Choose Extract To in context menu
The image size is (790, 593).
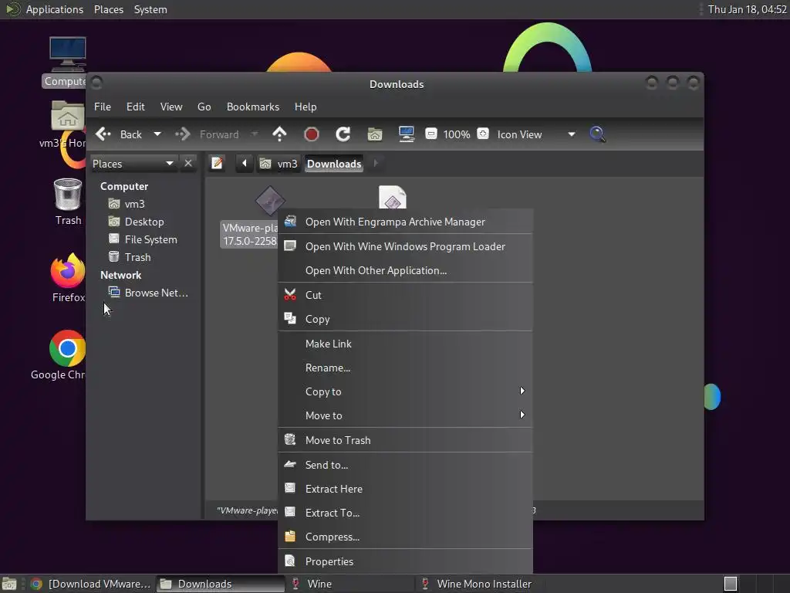coord(405,513)
